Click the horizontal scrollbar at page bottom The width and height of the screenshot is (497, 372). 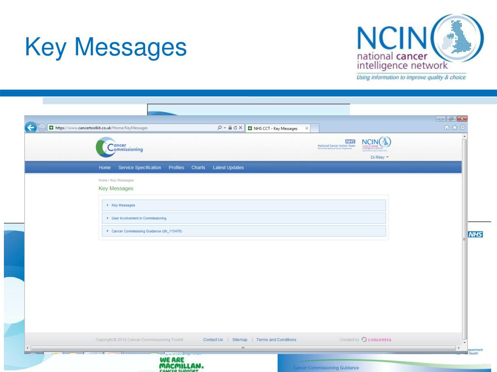(x=243, y=348)
